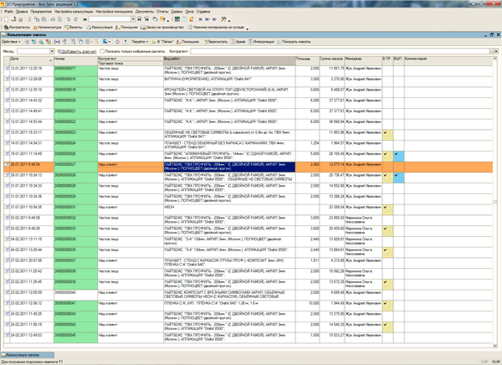The height and width of the screenshot is (365, 502).
Task: Toggle ВЫП. checkmark for order 30000000026
Action: (x=398, y=177)
